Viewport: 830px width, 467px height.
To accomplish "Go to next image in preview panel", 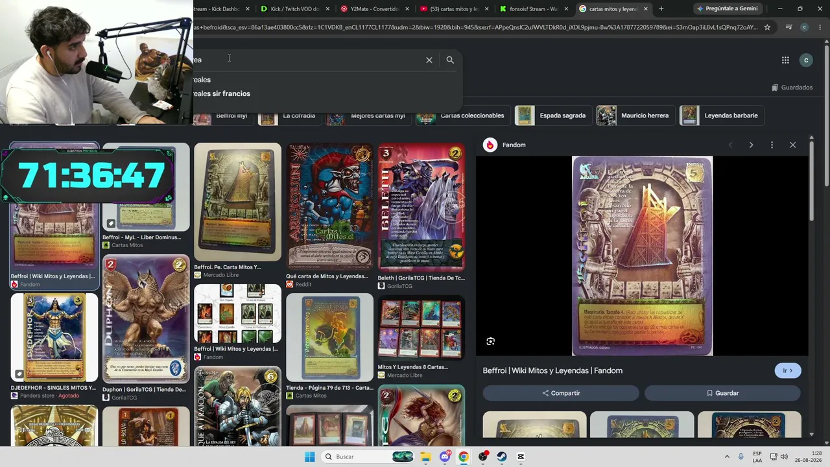I will (x=751, y=145).
